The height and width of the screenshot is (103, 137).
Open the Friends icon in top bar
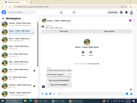tap(74, 12)
